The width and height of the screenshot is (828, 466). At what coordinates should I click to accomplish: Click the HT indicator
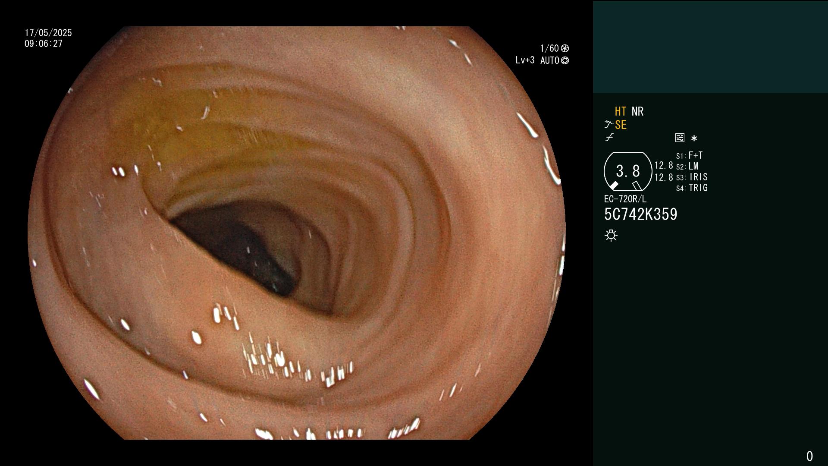[621, 112]
